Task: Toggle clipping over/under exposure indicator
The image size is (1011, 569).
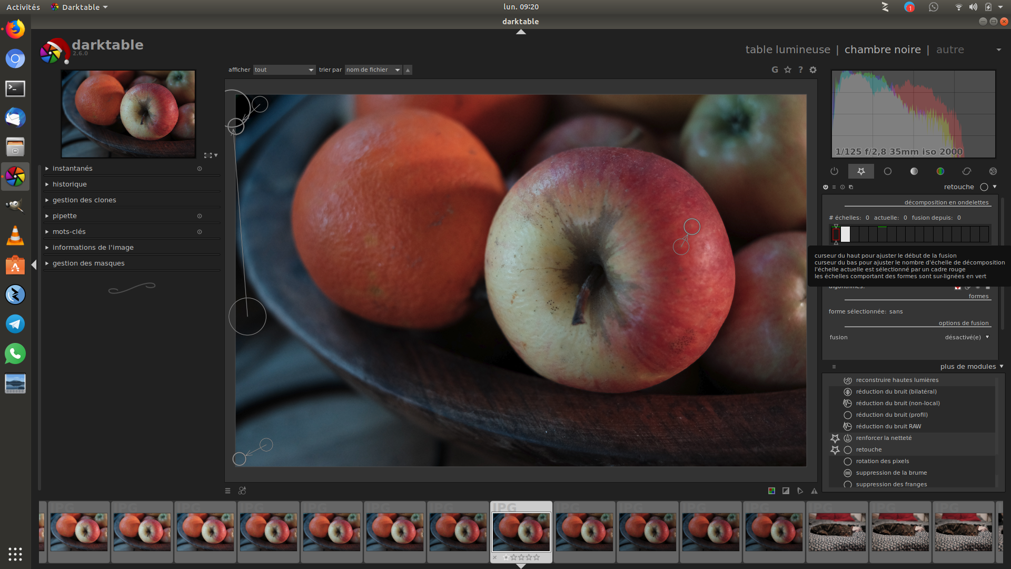Action: point(786,490)
